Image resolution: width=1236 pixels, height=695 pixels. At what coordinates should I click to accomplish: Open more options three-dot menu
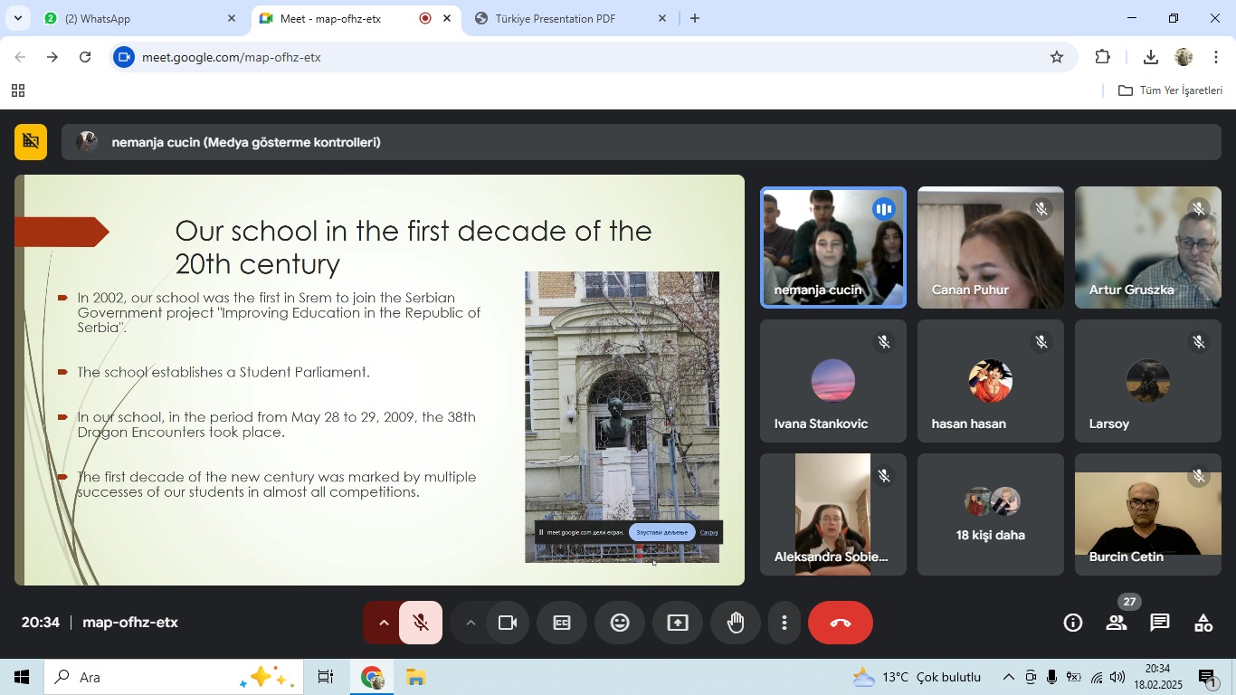784,623
